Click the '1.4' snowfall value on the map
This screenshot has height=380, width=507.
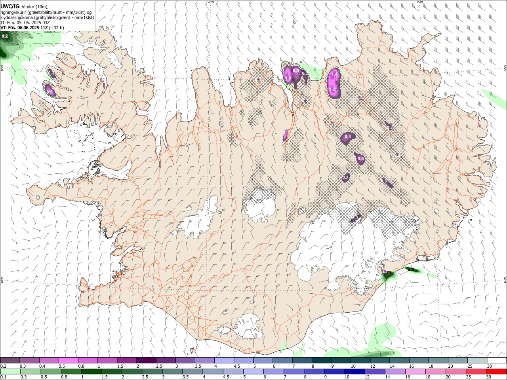334,74
